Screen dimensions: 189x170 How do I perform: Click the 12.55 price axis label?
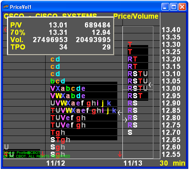coord(171,154)
